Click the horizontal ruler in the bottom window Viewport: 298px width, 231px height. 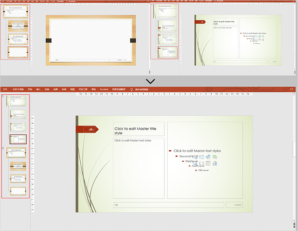164,94
